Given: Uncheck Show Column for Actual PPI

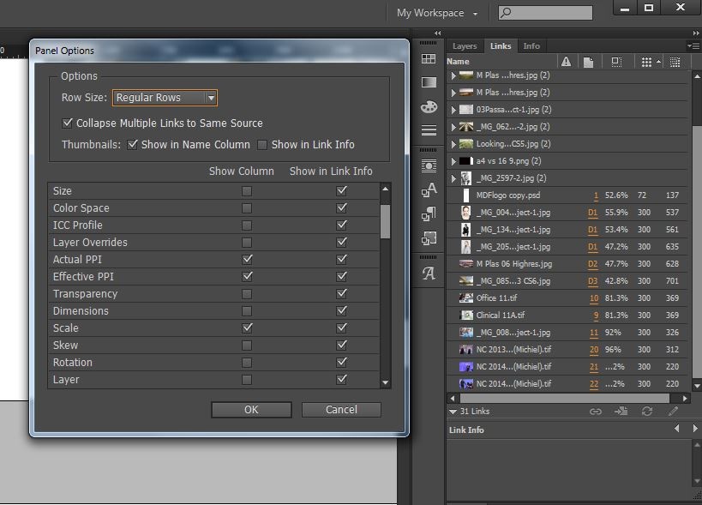Looking at the screenshot, I should (247, 259).
